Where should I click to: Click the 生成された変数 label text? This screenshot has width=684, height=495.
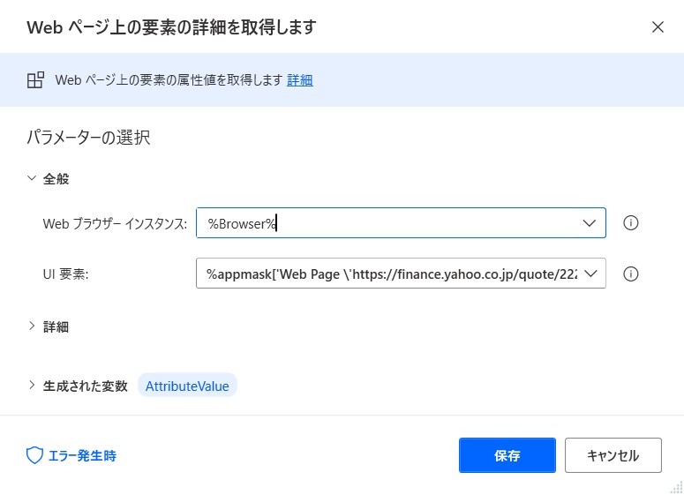point(85,386)
